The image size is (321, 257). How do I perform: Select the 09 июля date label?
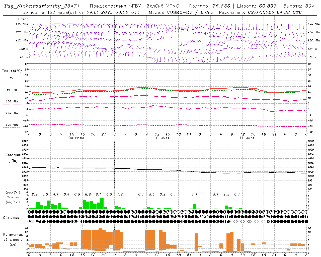76,138
